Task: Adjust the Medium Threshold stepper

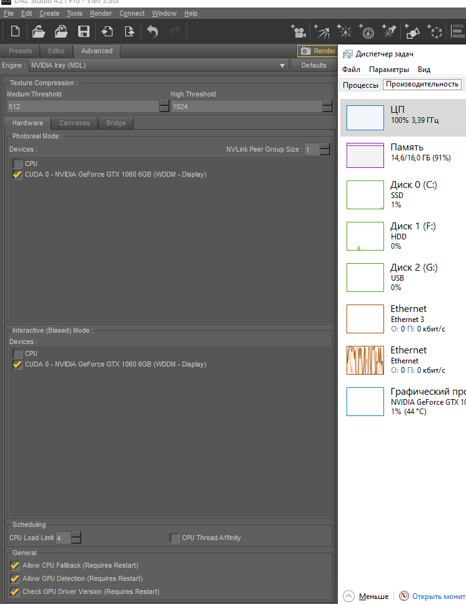Action: pos(164,107)
